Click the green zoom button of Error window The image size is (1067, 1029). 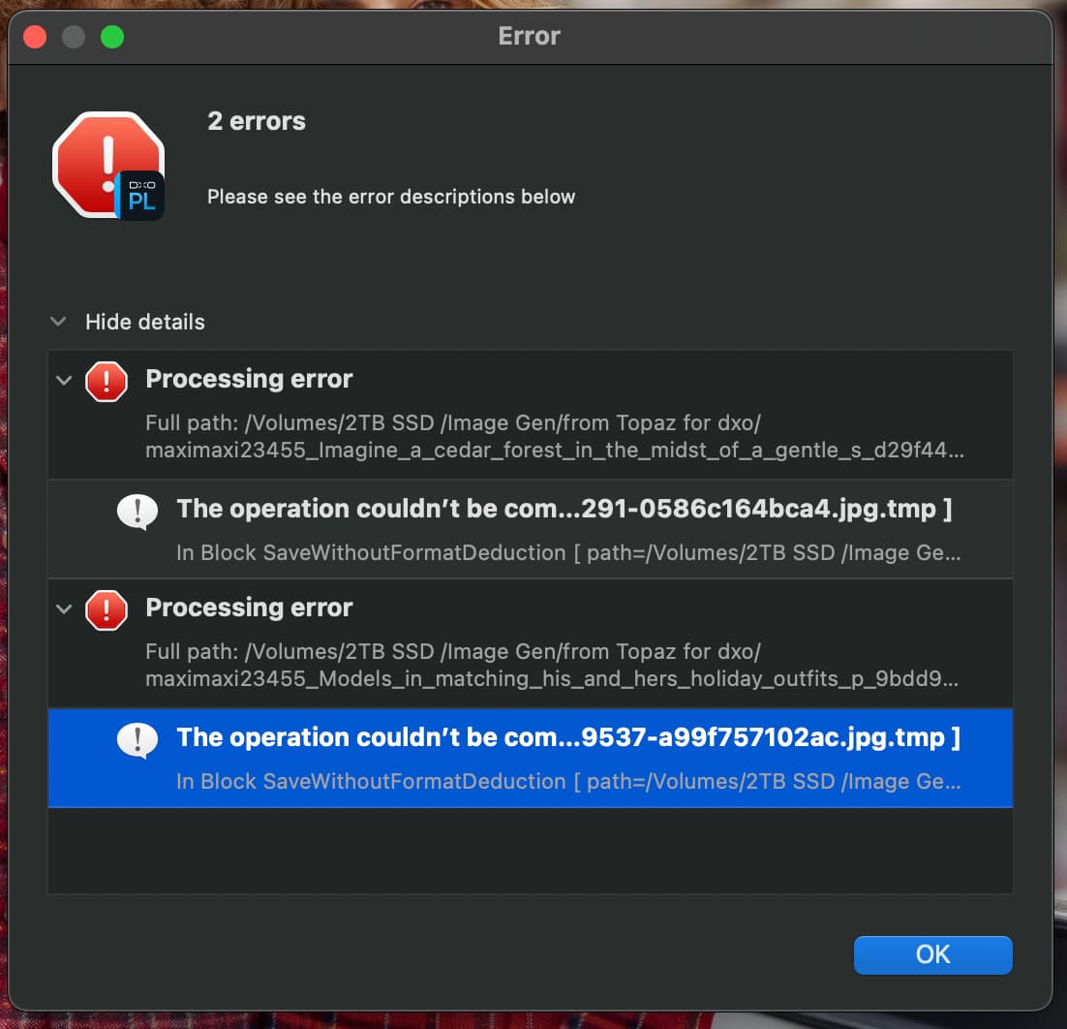point(112,36)
